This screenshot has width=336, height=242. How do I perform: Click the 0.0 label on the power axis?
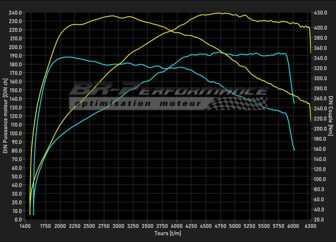coord(18,220)
